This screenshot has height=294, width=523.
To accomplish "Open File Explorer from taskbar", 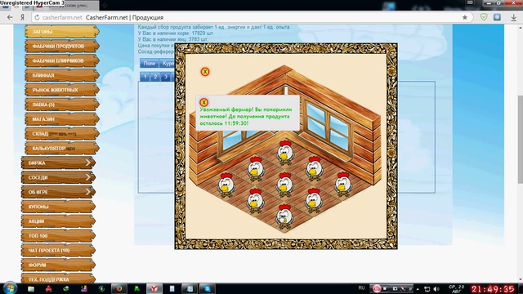I will point(31,288).
